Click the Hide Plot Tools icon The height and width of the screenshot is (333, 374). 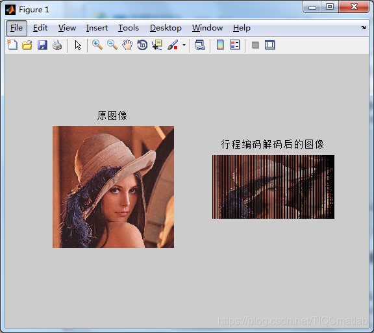pyautogui.click(x=255, y=45)
